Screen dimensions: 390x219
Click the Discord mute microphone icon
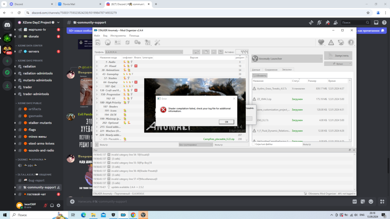45,205
